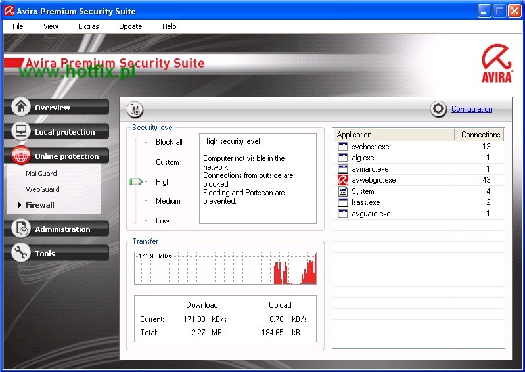
Task: Click the Local protection monitor icon
Action: [x=21, y=131]
